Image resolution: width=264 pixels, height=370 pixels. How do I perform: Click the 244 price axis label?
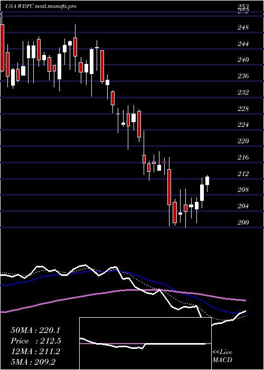click(x=243, y=44)
